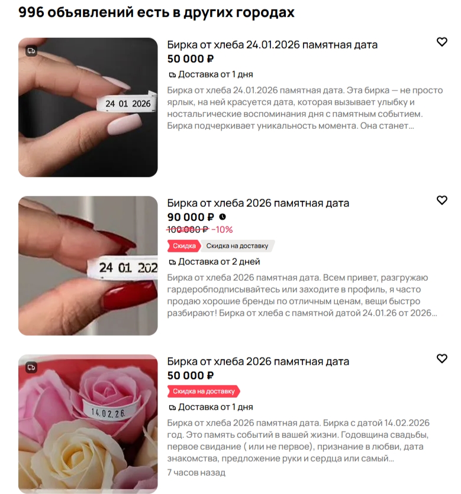Open roses photo with 14.02.26 tag

click(88, 424)
